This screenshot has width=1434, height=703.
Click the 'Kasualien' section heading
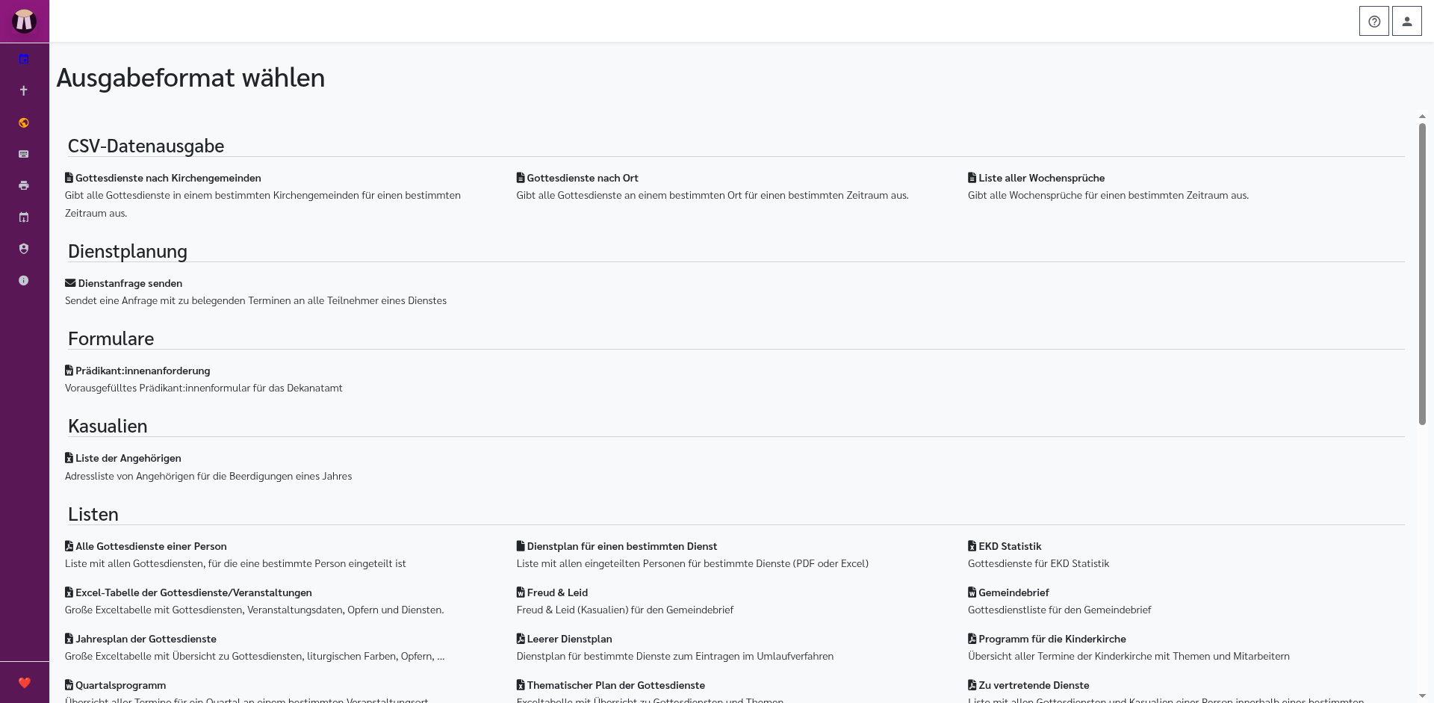coord(108,426)
